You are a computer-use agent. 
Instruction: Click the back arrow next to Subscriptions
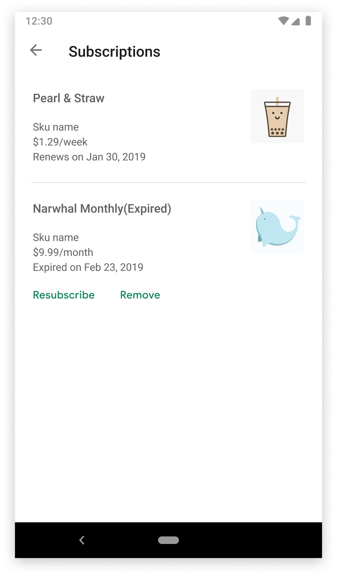[x=36, y=50]
